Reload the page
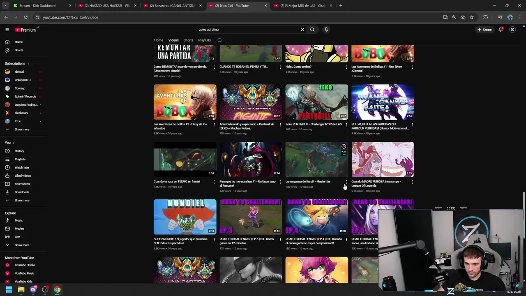 25,17
